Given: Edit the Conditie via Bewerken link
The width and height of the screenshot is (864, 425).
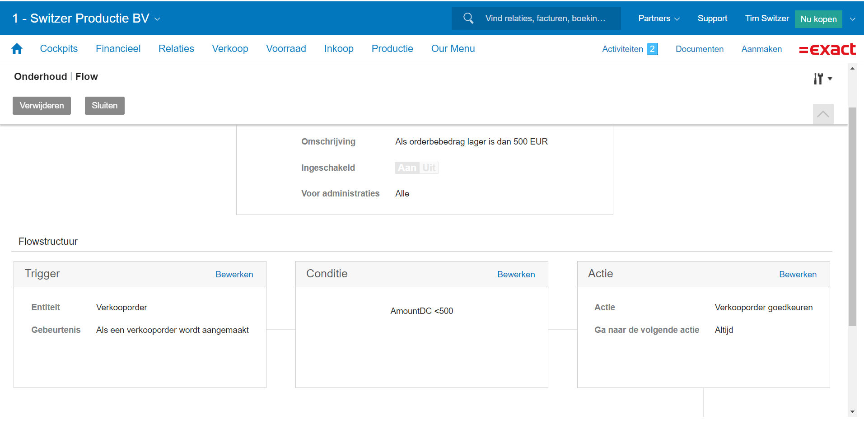Looking at the screenshot, I should (x=516, y=275).
